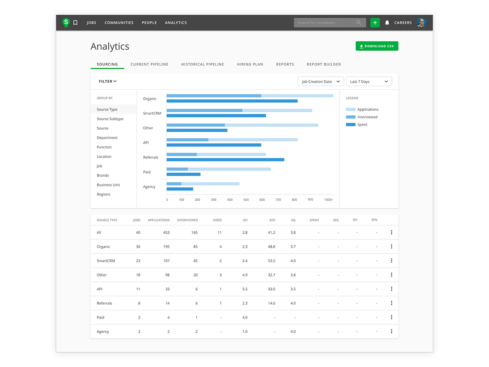Image resolution: width=489 pixels, height=367 pixels.
Task: Switch to the Current Pipeline tab
Action: (x=149, y=64)
